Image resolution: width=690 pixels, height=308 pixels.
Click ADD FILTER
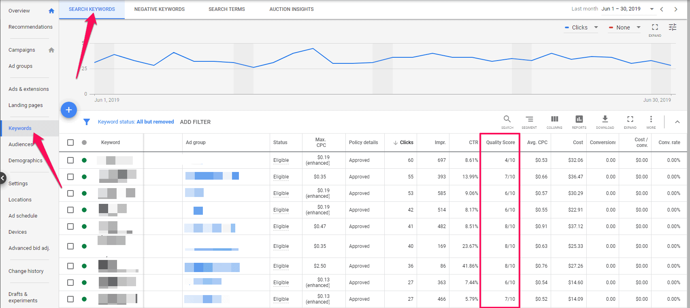[x=195, y=122]
